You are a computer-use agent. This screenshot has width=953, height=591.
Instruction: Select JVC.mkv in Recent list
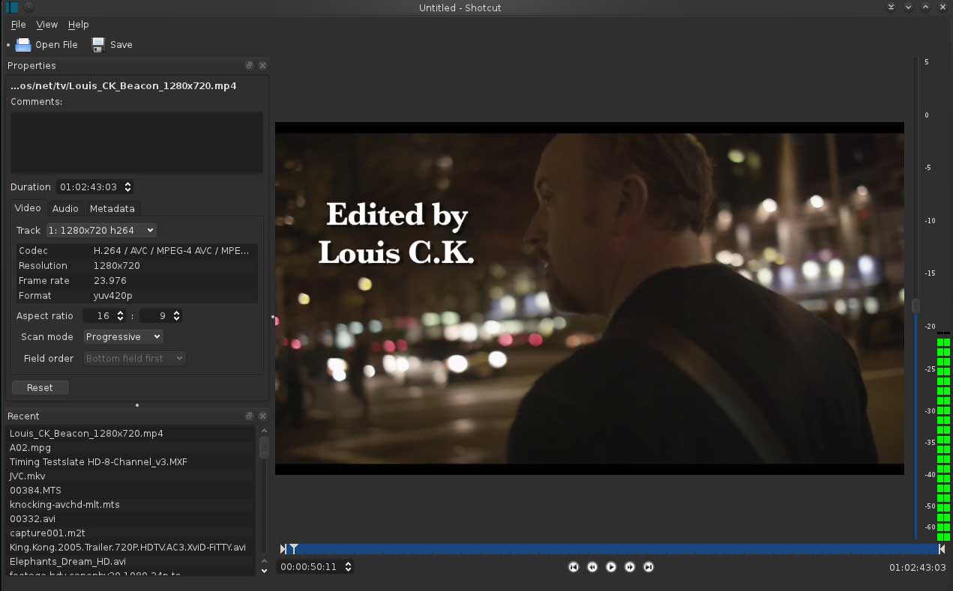131,476
